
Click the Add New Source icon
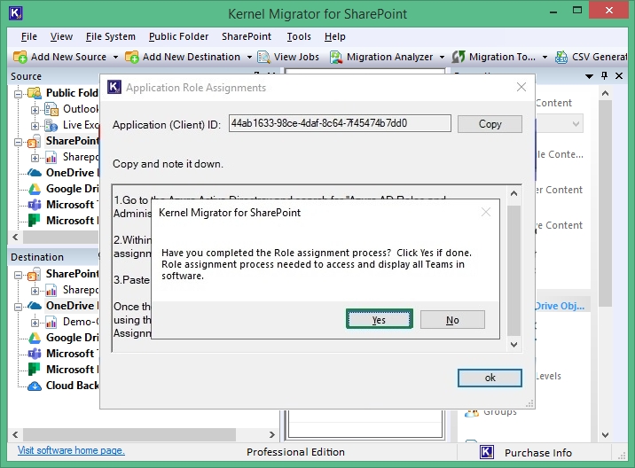click(20, 57)
